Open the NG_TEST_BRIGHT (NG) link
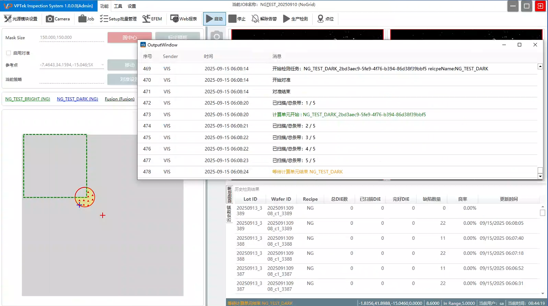548x306 pixels. [27, 99]
